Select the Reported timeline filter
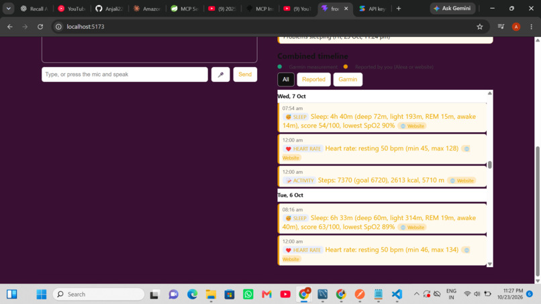Screen dimensions: 541x304 [x=313, y=79]
